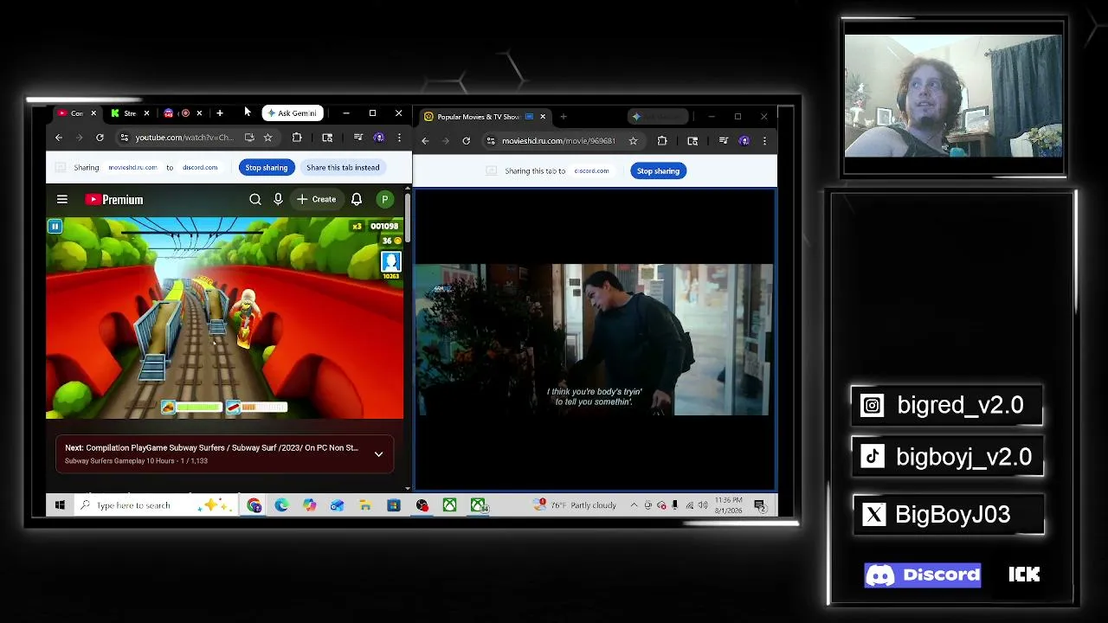This screenshot has height=623, width=1108.
Task: Open media controls in the YouTube window toolbar
Action: pos(358,138)
